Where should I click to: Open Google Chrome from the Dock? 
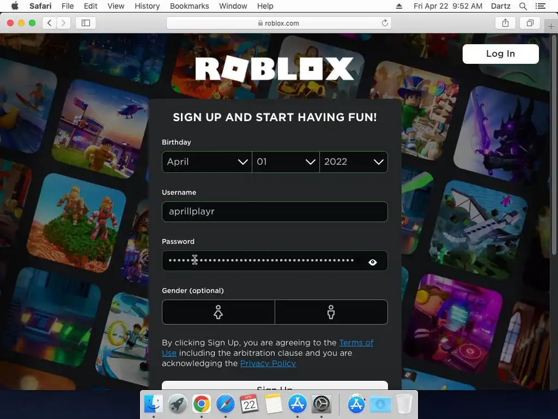202,404
